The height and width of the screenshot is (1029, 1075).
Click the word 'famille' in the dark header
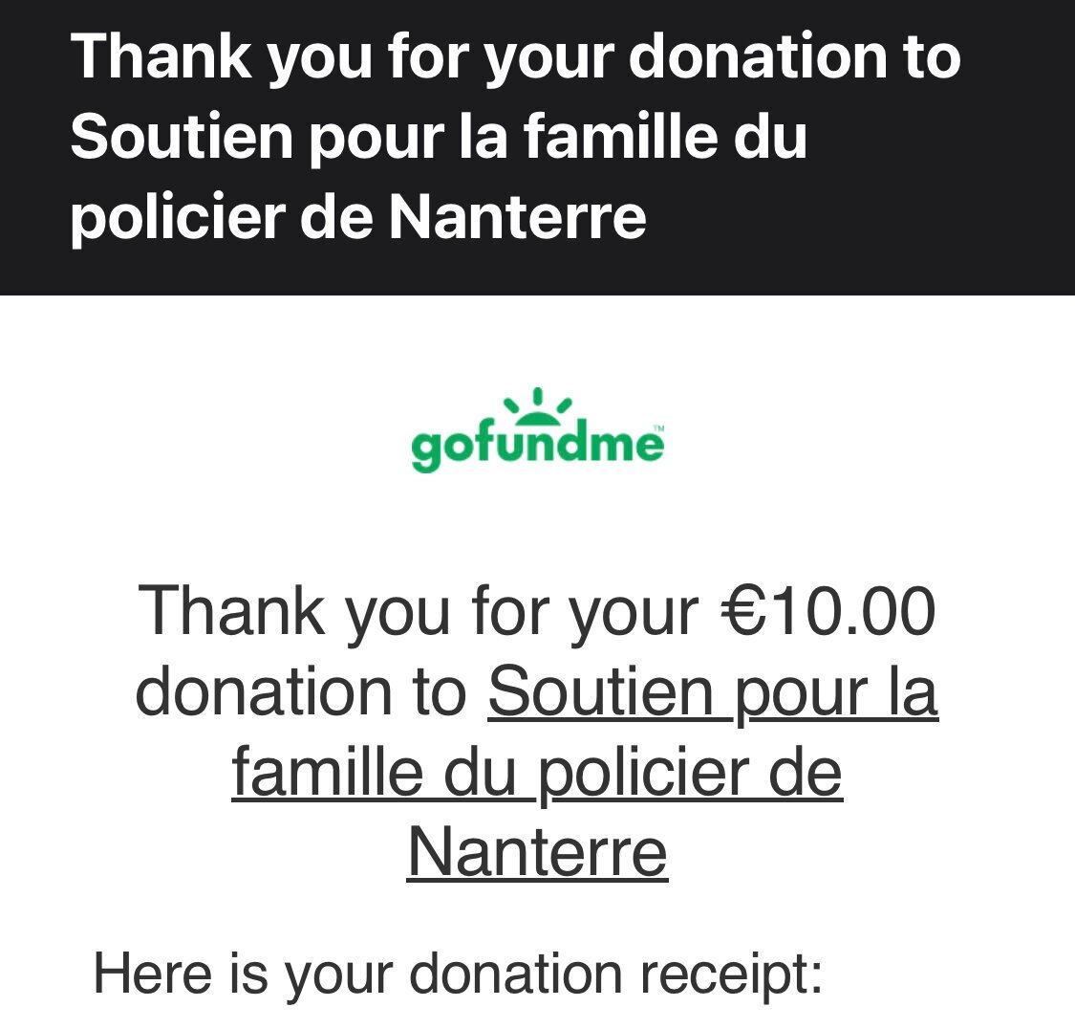pyautogui.click(x=621, y=136)
